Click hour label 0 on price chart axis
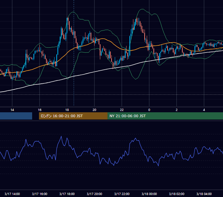223x197 pixels. tap(149, 110)
